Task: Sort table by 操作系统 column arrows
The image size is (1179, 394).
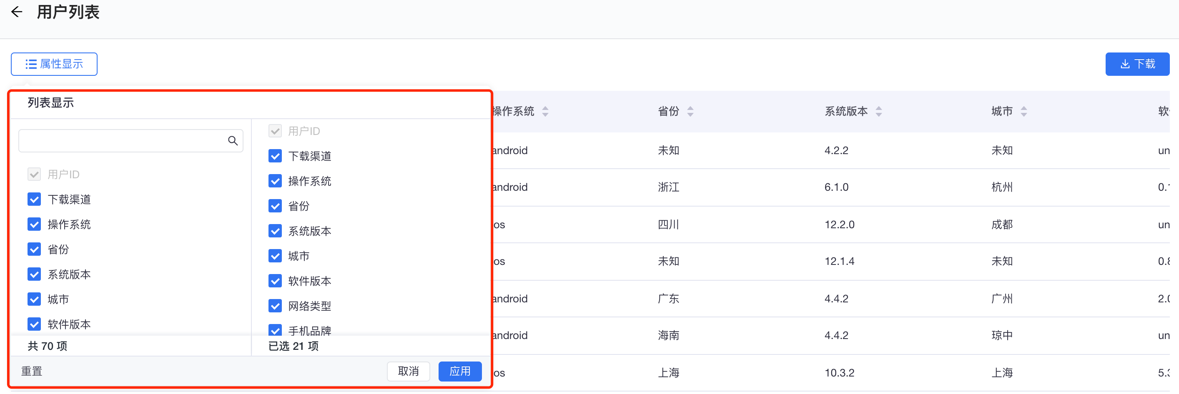Action: [x=545, y=112]
